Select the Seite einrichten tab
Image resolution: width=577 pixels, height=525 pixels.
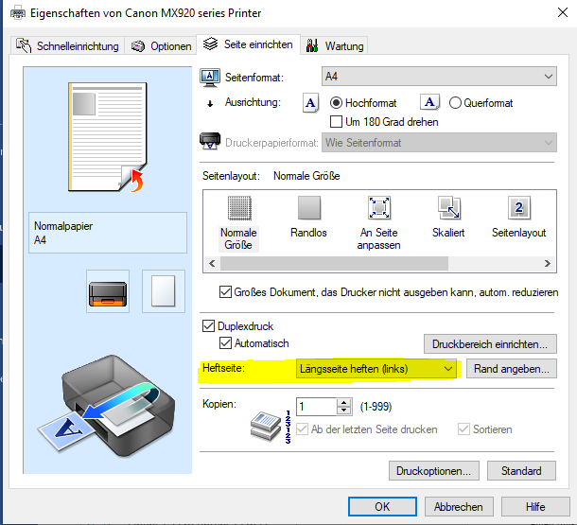click(248, 44)
